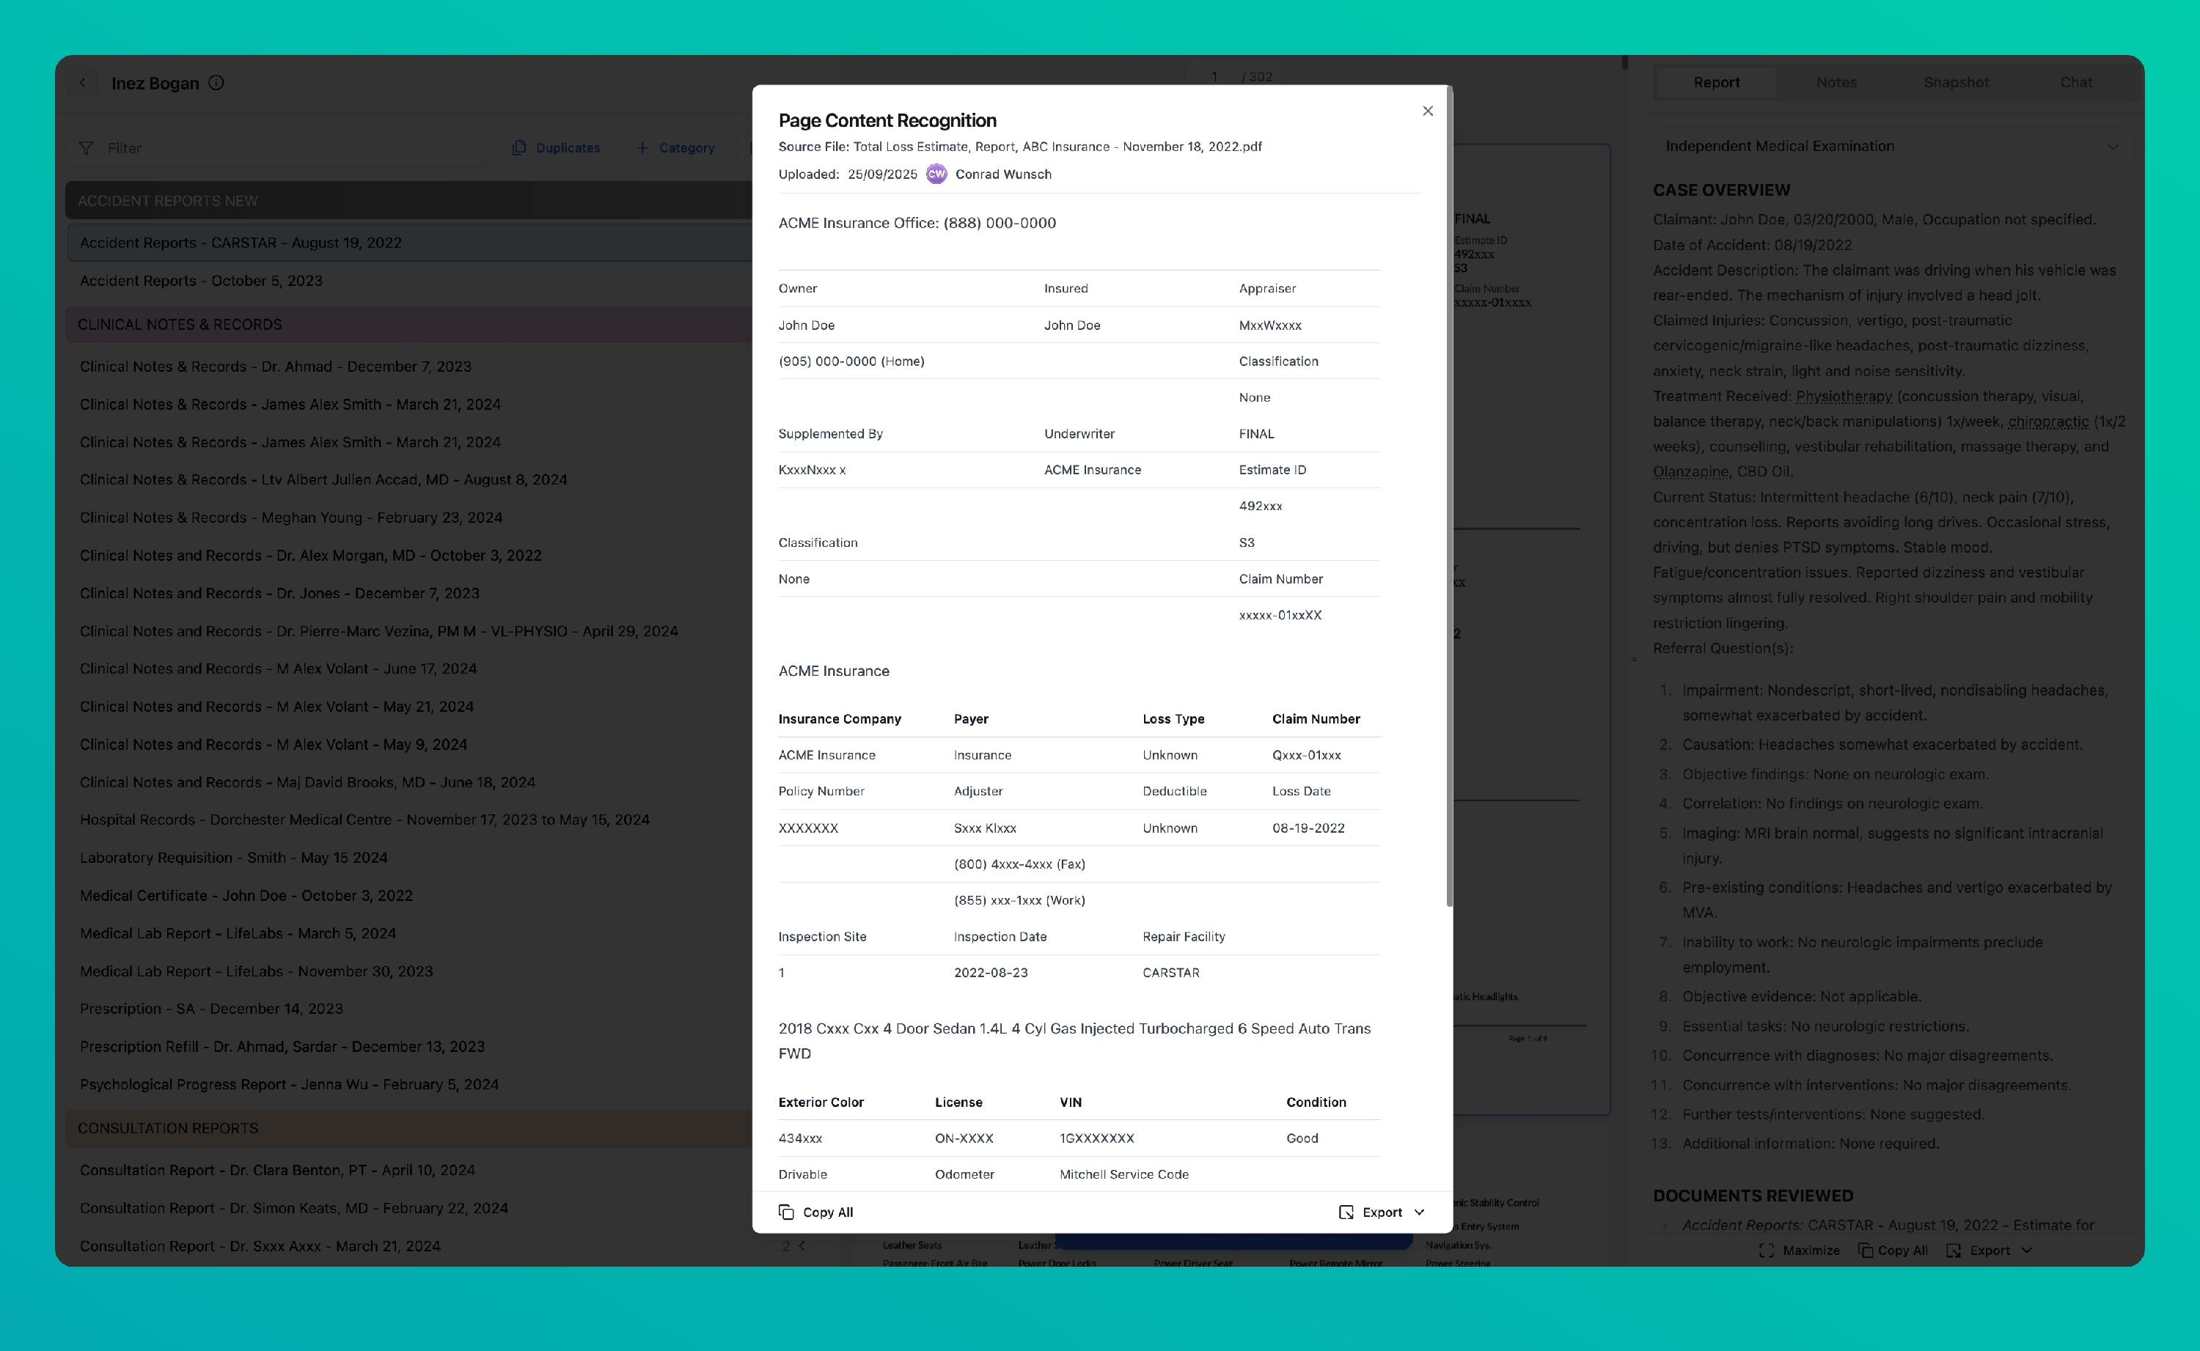Screen dimensions: 2200x1351
Task: Click the Export icon in the dialog footer
Action: (x=1346, y=1212)
